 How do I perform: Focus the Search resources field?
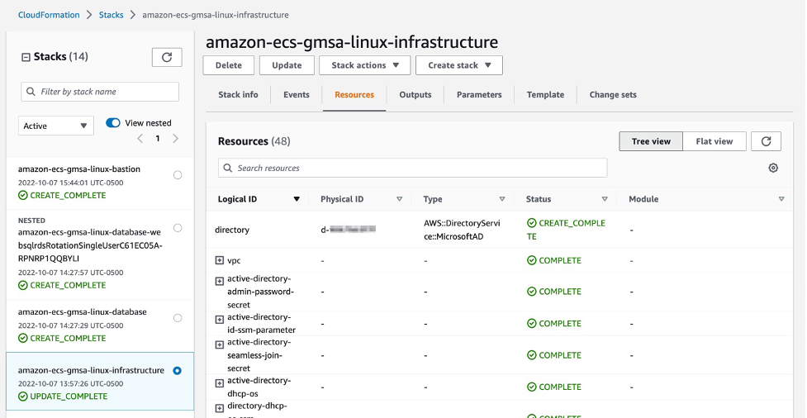coord(413,168)
